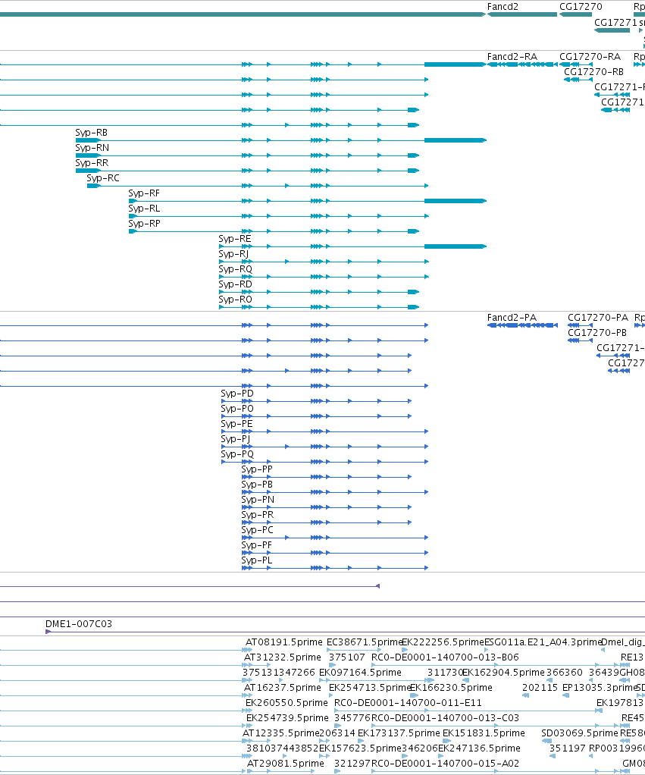Click the Syp-PB protein label

coord(257,485)
